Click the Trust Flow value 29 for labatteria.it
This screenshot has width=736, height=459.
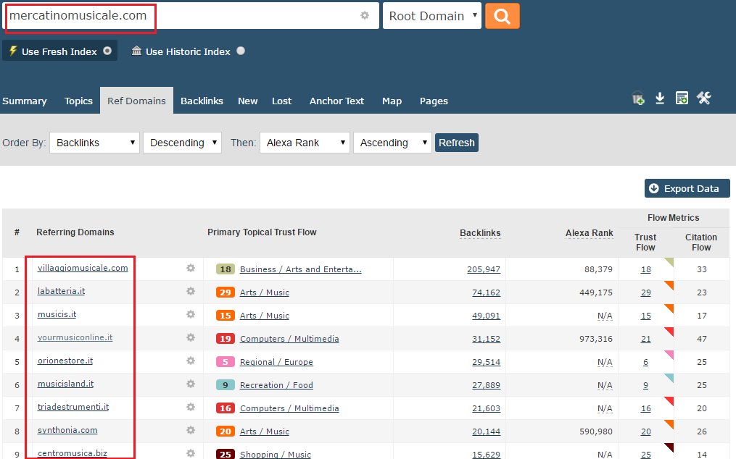coord(646,292)
